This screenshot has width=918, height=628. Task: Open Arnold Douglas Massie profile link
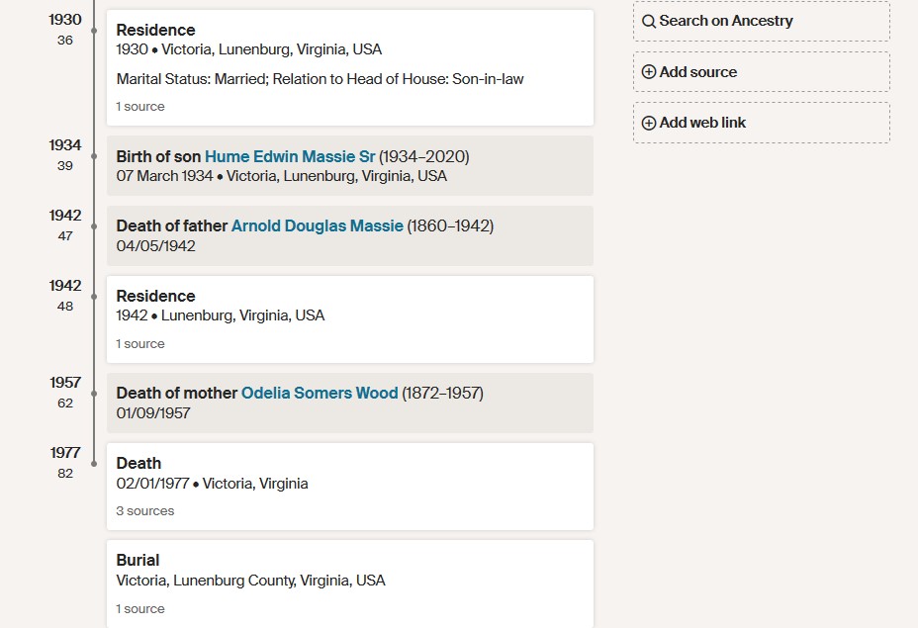[318, 225]
